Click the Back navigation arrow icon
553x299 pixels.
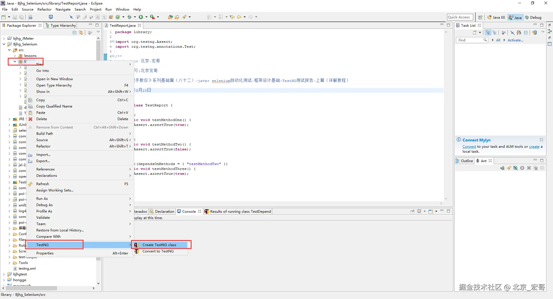pyautogui.click(x=239, y=17)
